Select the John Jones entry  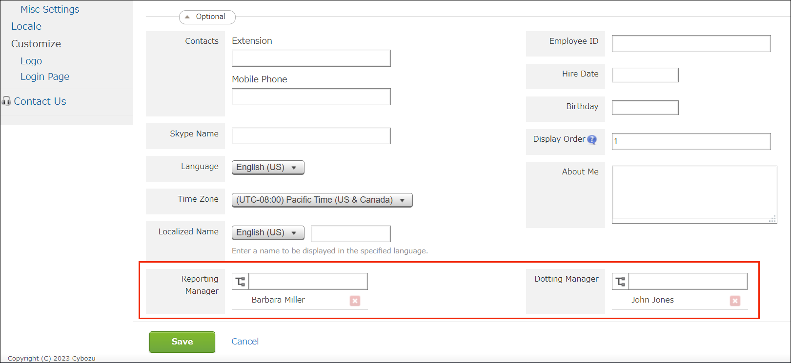tap(652, 300)
